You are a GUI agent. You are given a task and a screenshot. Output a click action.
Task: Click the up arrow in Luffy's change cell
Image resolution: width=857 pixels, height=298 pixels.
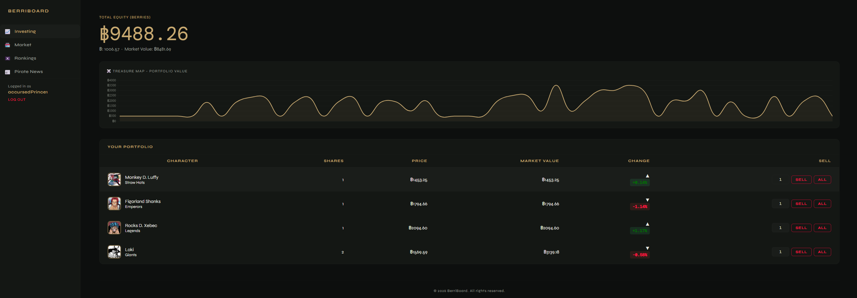(x=647, y=176)
